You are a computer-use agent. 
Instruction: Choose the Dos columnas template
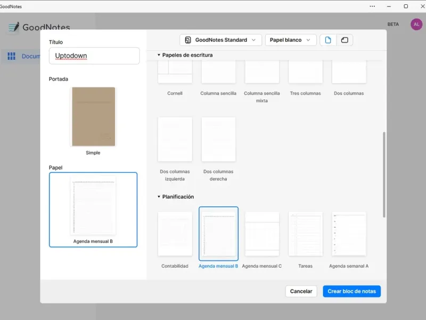349,72
